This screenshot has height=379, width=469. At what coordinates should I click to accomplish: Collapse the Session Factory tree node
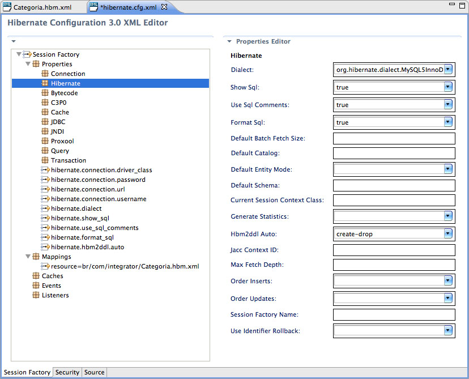(x=19, y=54)
